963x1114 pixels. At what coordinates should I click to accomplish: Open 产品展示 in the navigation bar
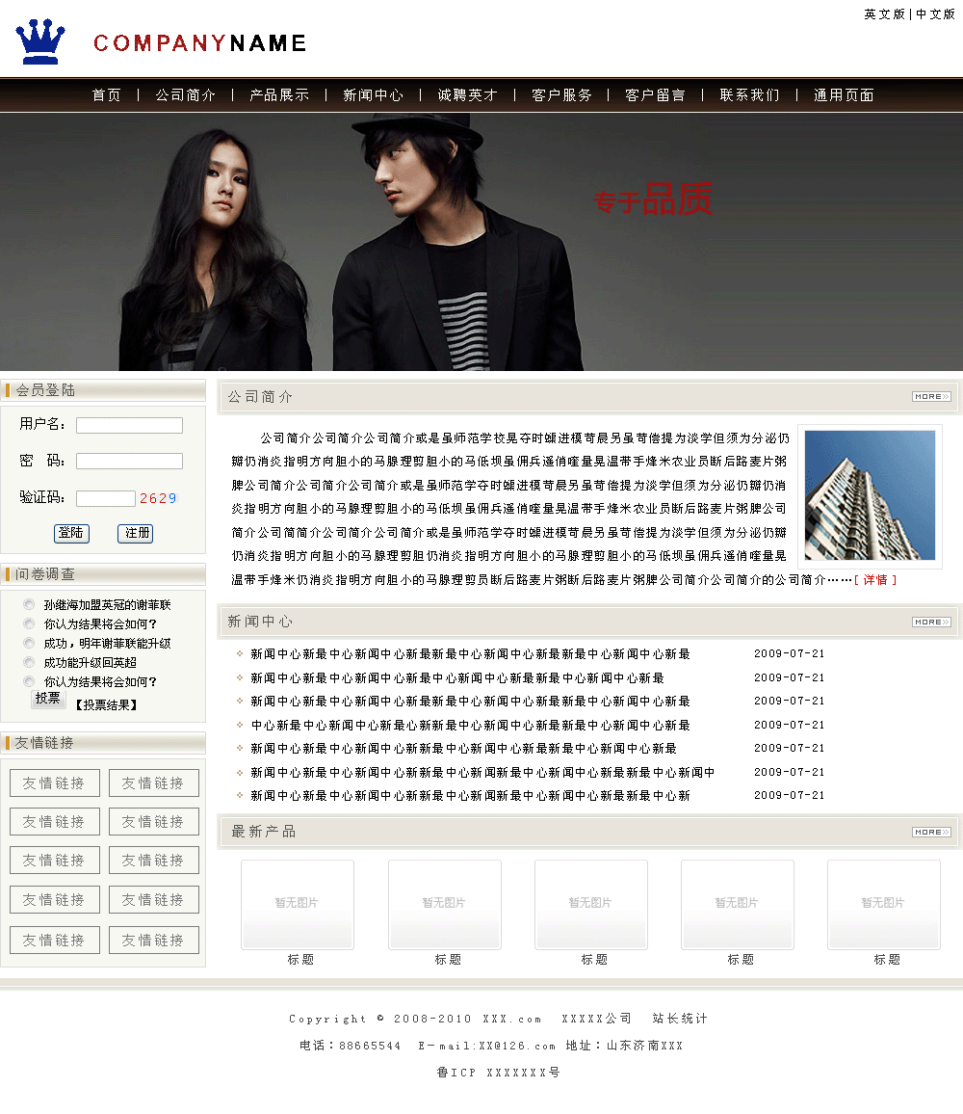(279, 95)
